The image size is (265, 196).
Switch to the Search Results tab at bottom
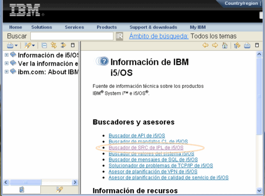click(x=59, y=190)
